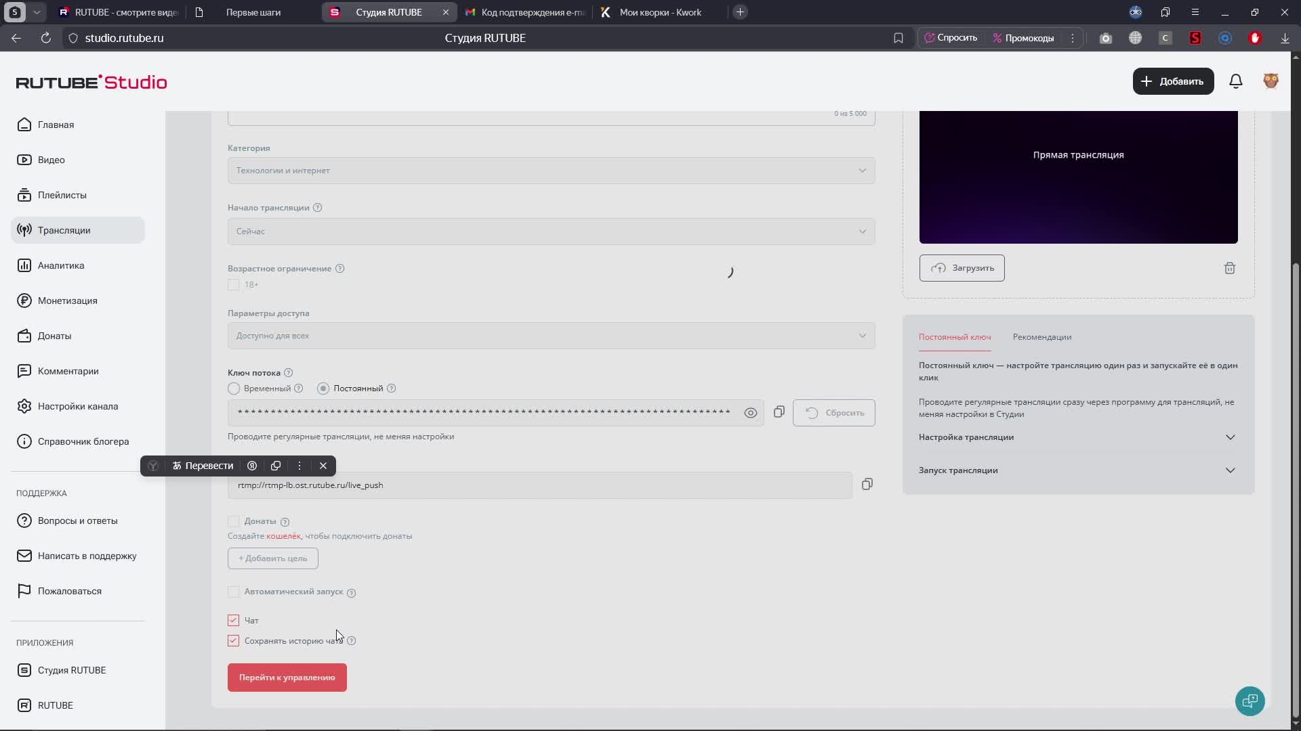
Task: Switch to the Рекомендации tab
Action: (x=1041, y=337)
